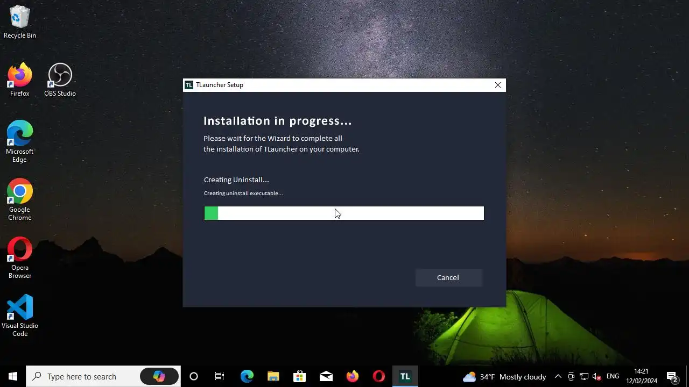Select the Firefox desktop shortcut

tap(20, 80)
